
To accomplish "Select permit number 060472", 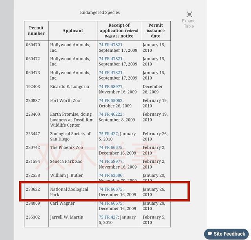I will 33,59.
